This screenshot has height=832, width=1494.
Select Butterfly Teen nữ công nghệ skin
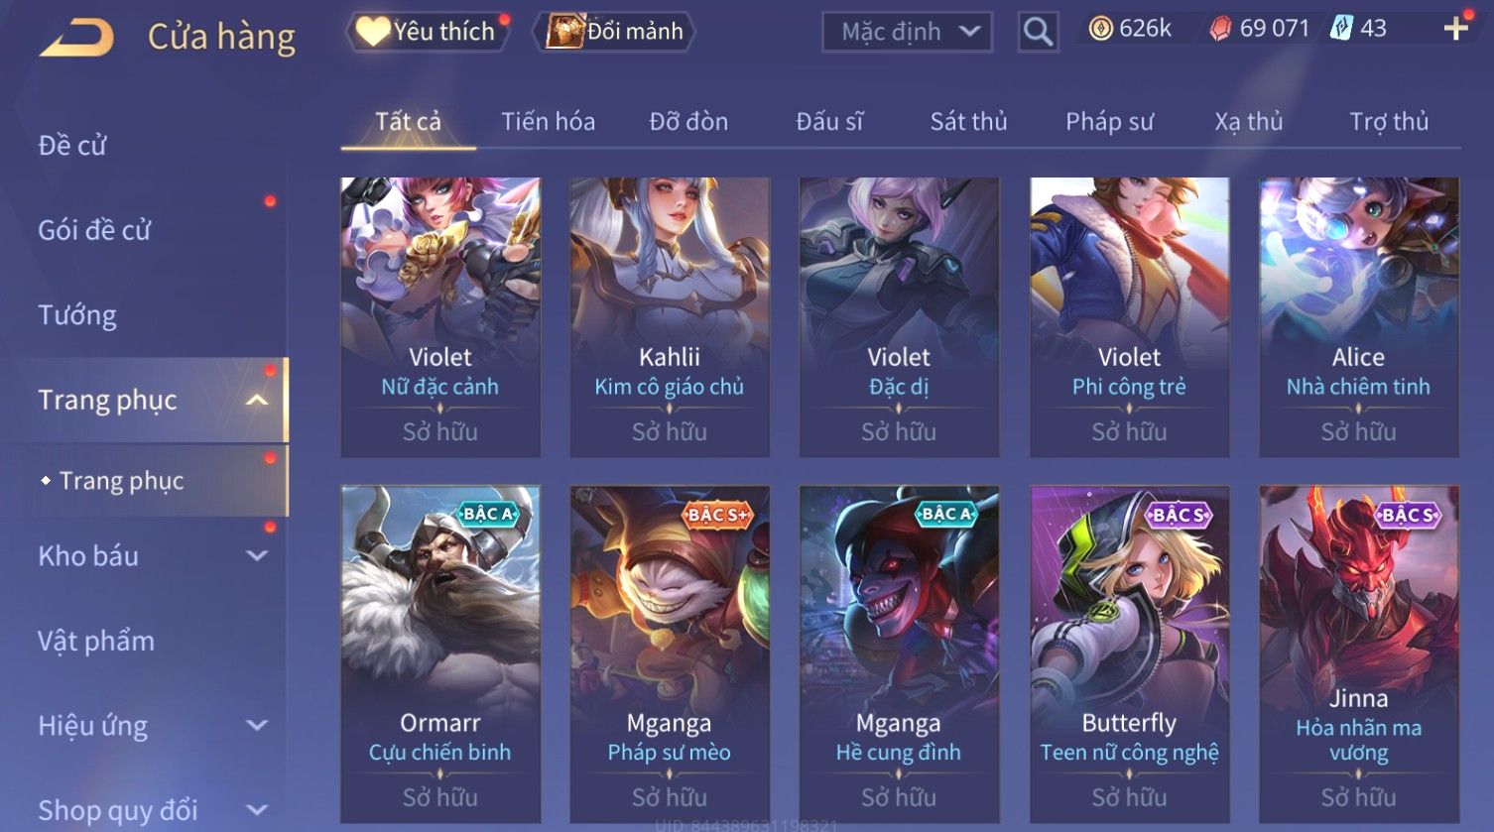[x=1129, y=654]
